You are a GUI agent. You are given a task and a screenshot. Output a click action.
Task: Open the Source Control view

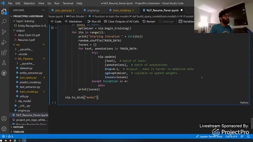4,32
